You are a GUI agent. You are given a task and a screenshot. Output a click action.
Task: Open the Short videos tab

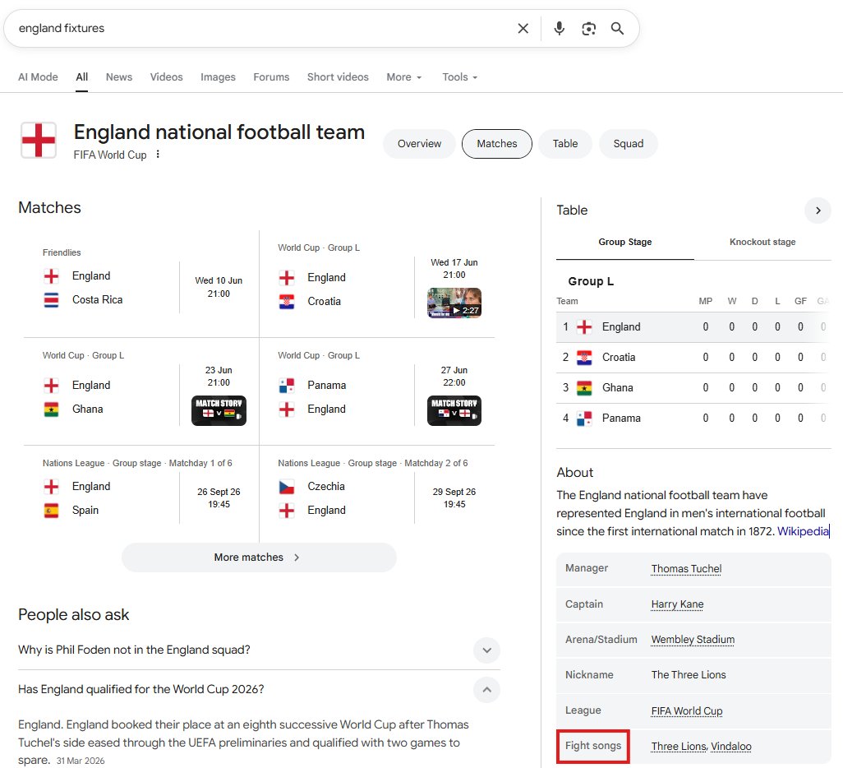(x=338, y=77)
